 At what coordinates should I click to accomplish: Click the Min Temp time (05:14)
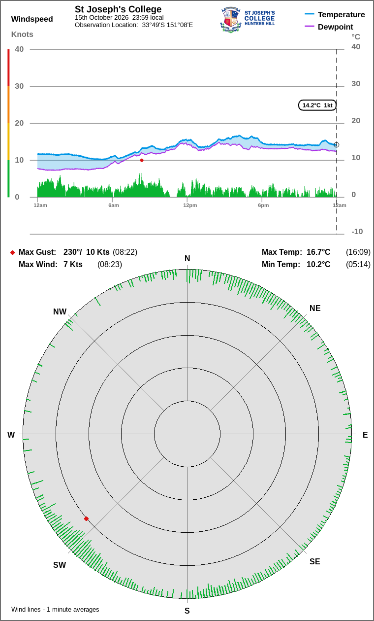(x=358, y=265)
